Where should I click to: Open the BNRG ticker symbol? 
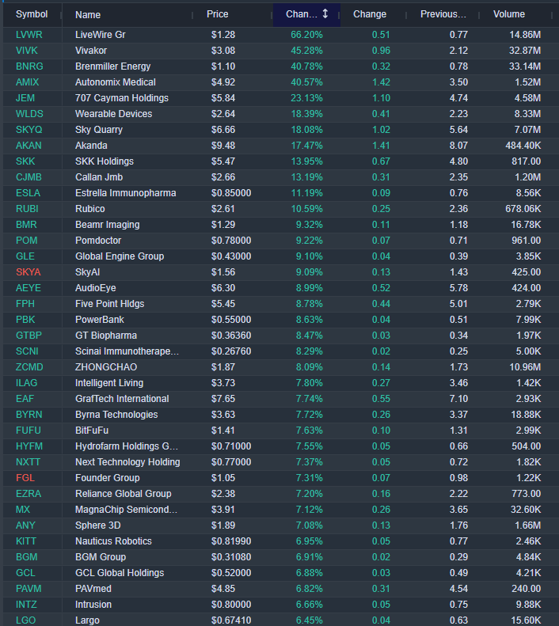[x=29, y=66]
